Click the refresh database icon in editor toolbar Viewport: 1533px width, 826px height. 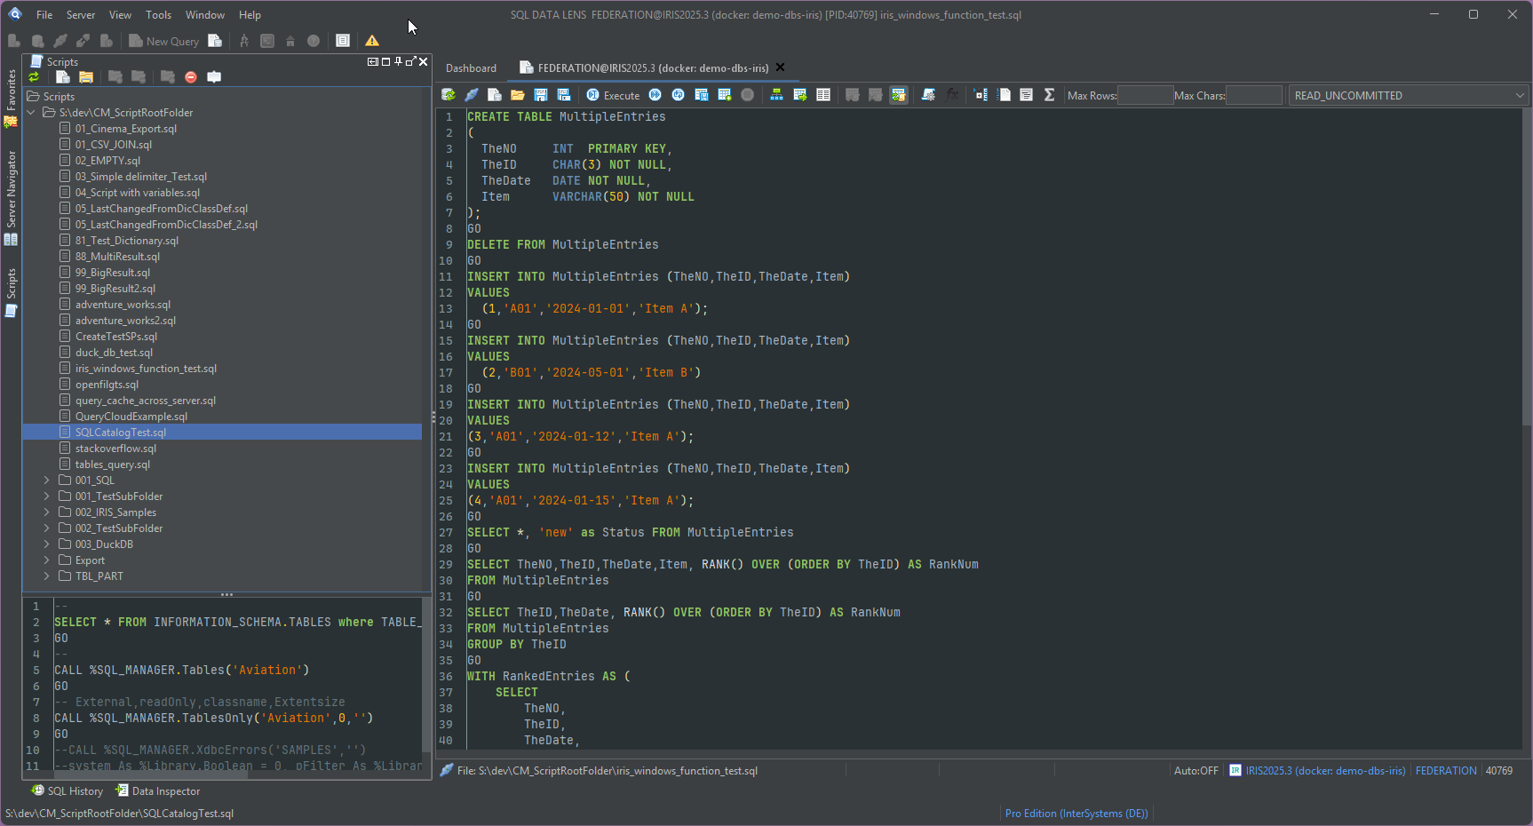(449, 95)
